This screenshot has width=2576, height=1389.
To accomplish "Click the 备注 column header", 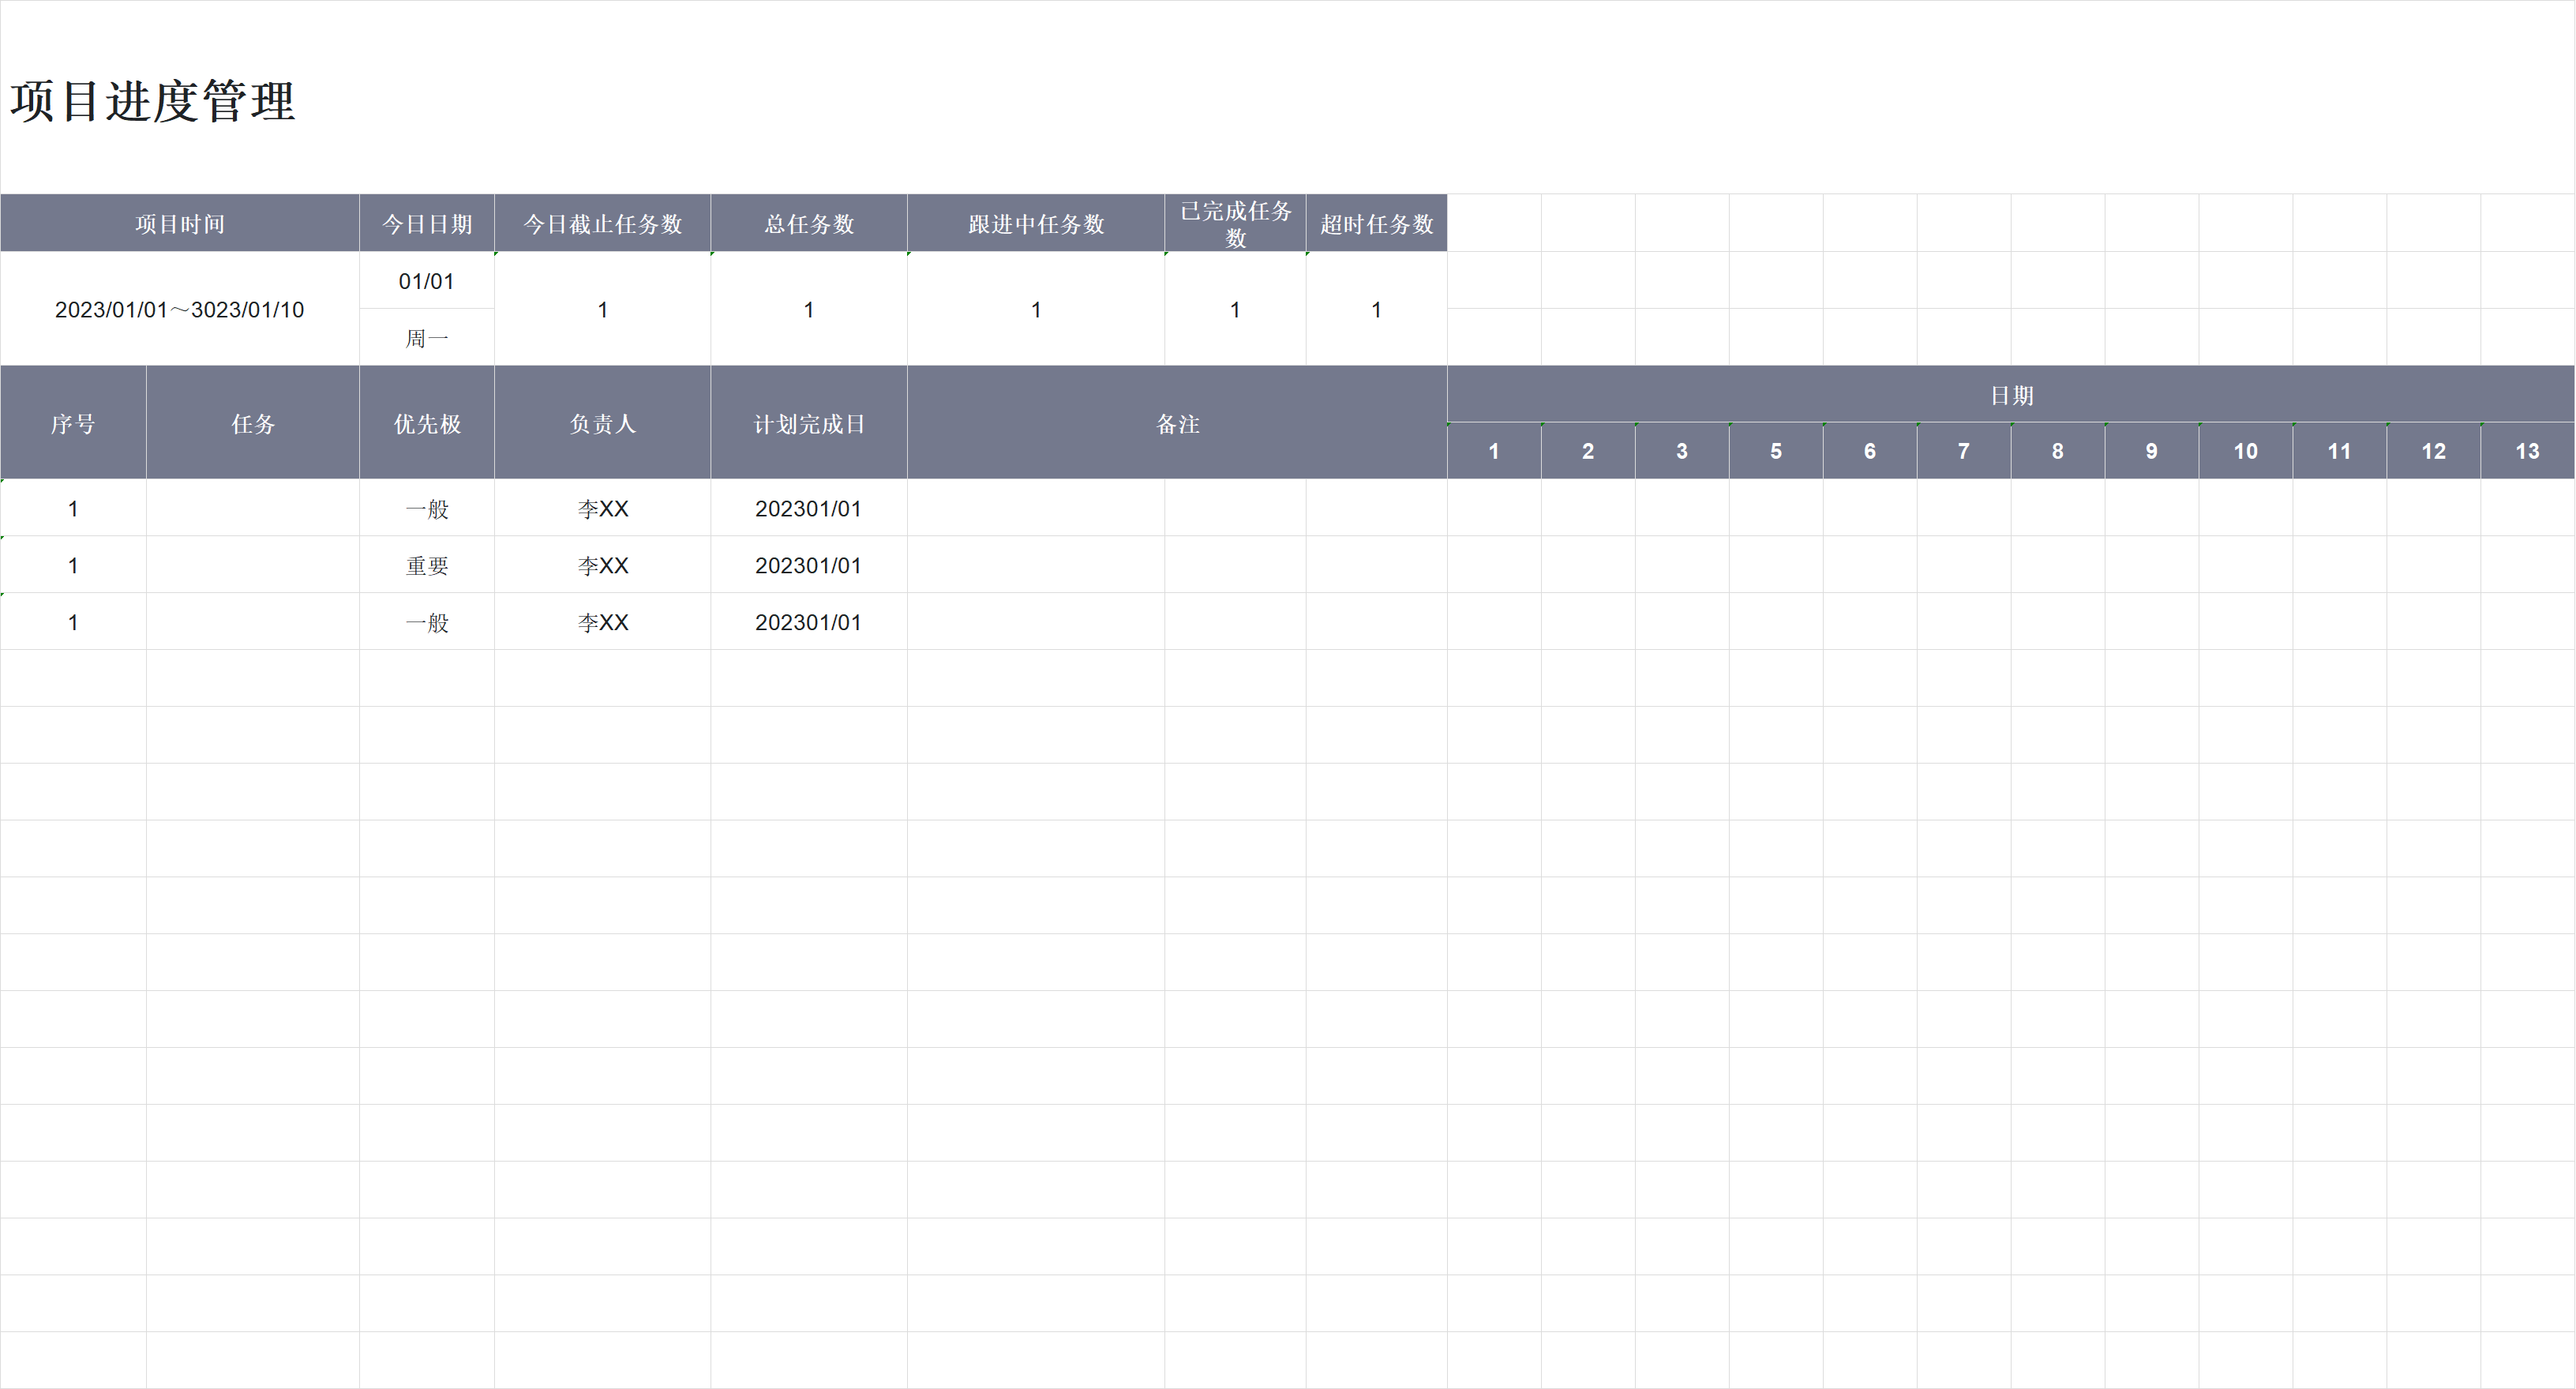I will pyautogui.click(x=1177, y=424).
